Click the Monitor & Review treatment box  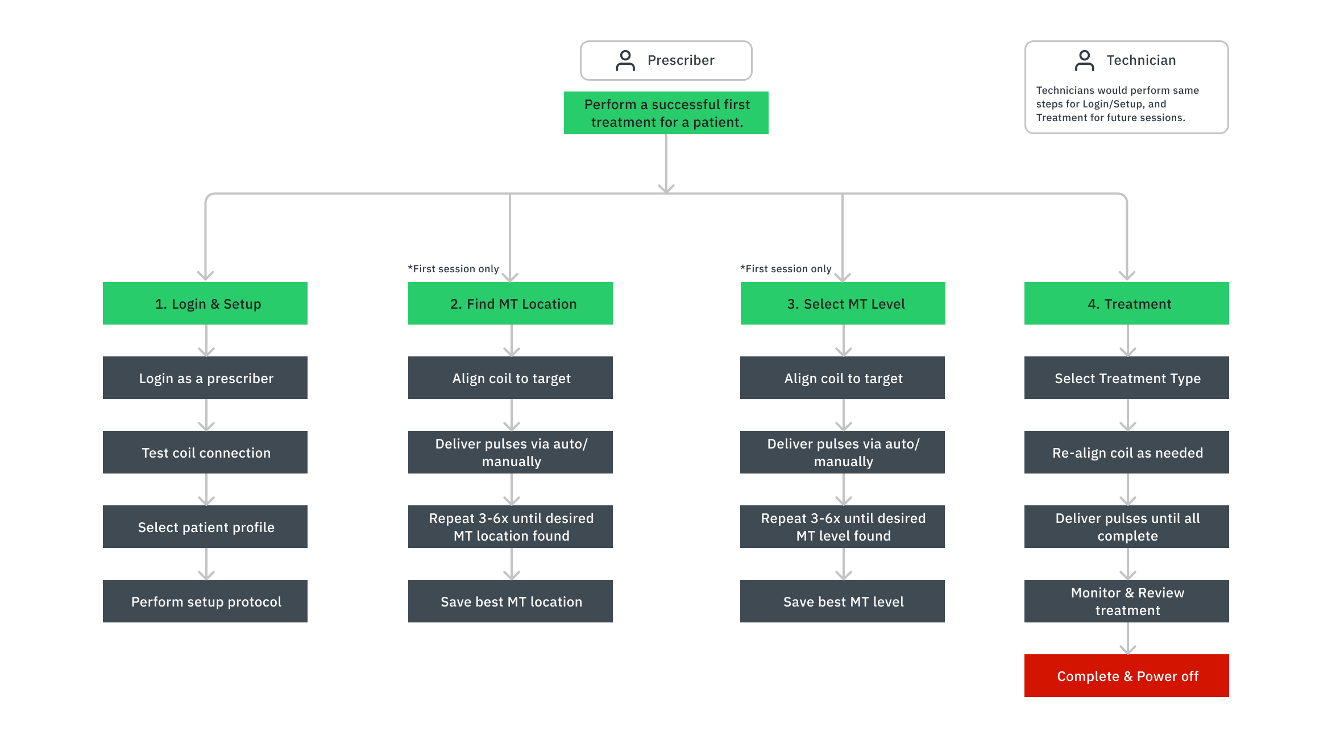[1126, 601]
